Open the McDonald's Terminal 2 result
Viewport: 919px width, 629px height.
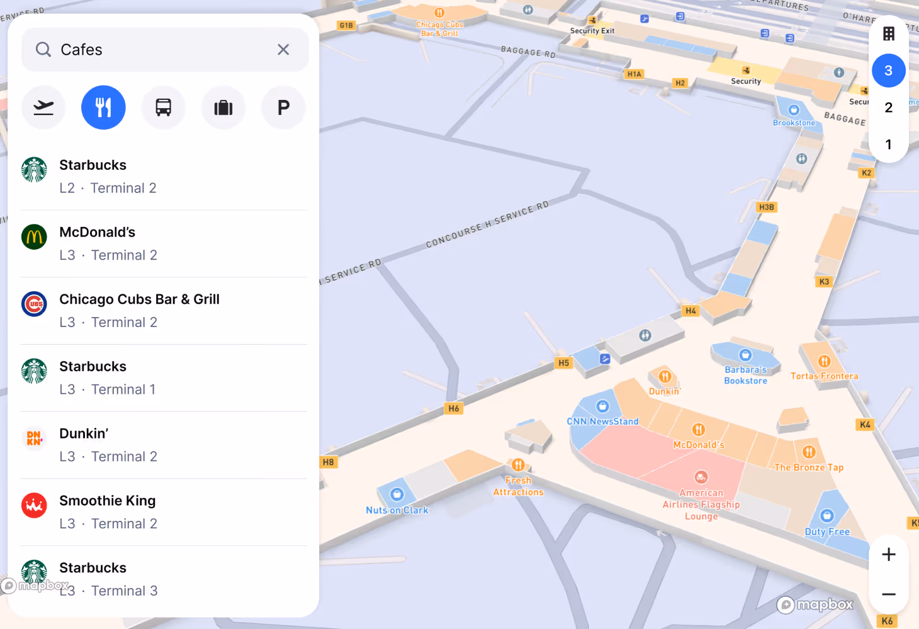click(164, 244)
